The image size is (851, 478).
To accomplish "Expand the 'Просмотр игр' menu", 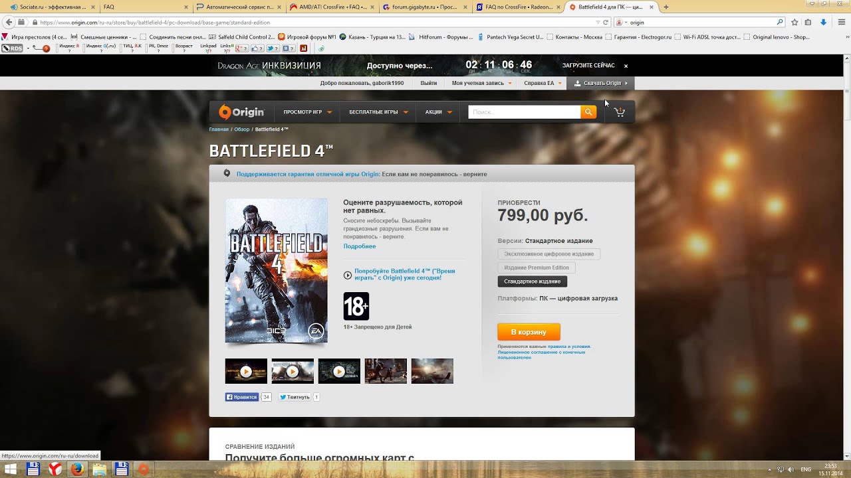I will click(307, 112).
